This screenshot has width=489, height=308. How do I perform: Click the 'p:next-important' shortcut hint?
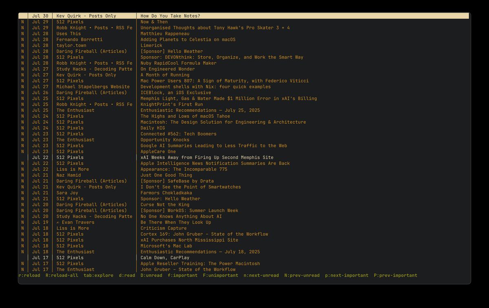(x=347, y=275)
